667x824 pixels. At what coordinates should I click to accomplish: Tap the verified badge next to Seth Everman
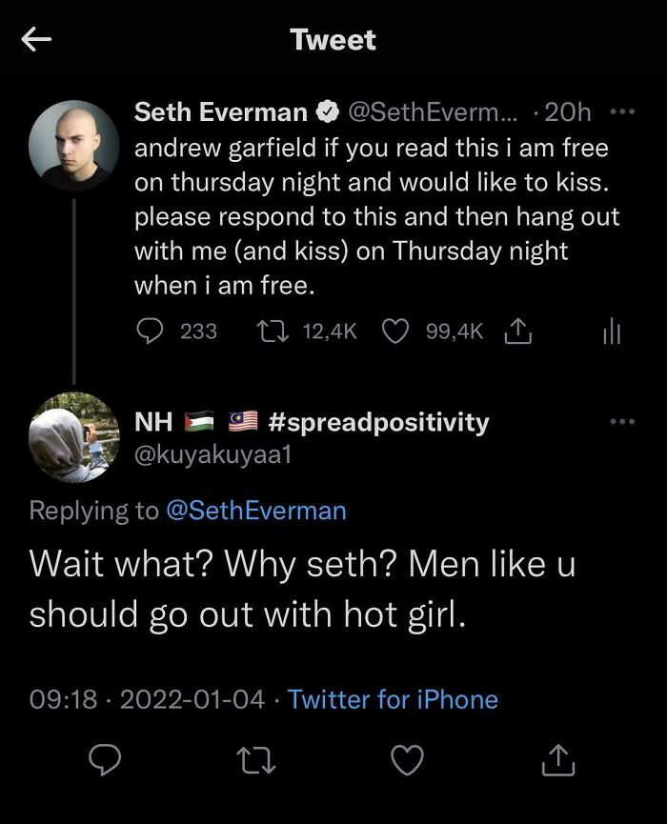[327, 113]
